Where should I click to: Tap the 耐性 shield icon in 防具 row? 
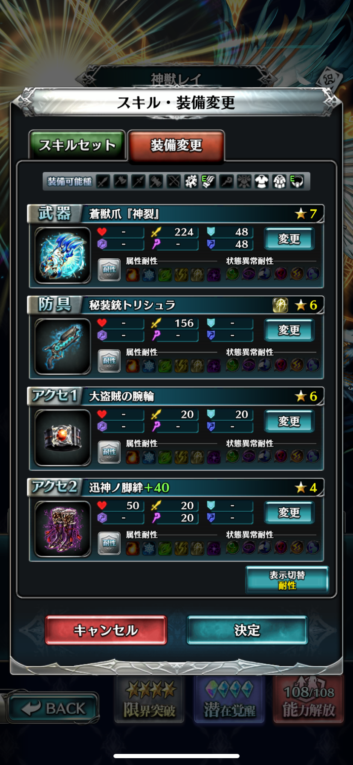coord(109,361)
